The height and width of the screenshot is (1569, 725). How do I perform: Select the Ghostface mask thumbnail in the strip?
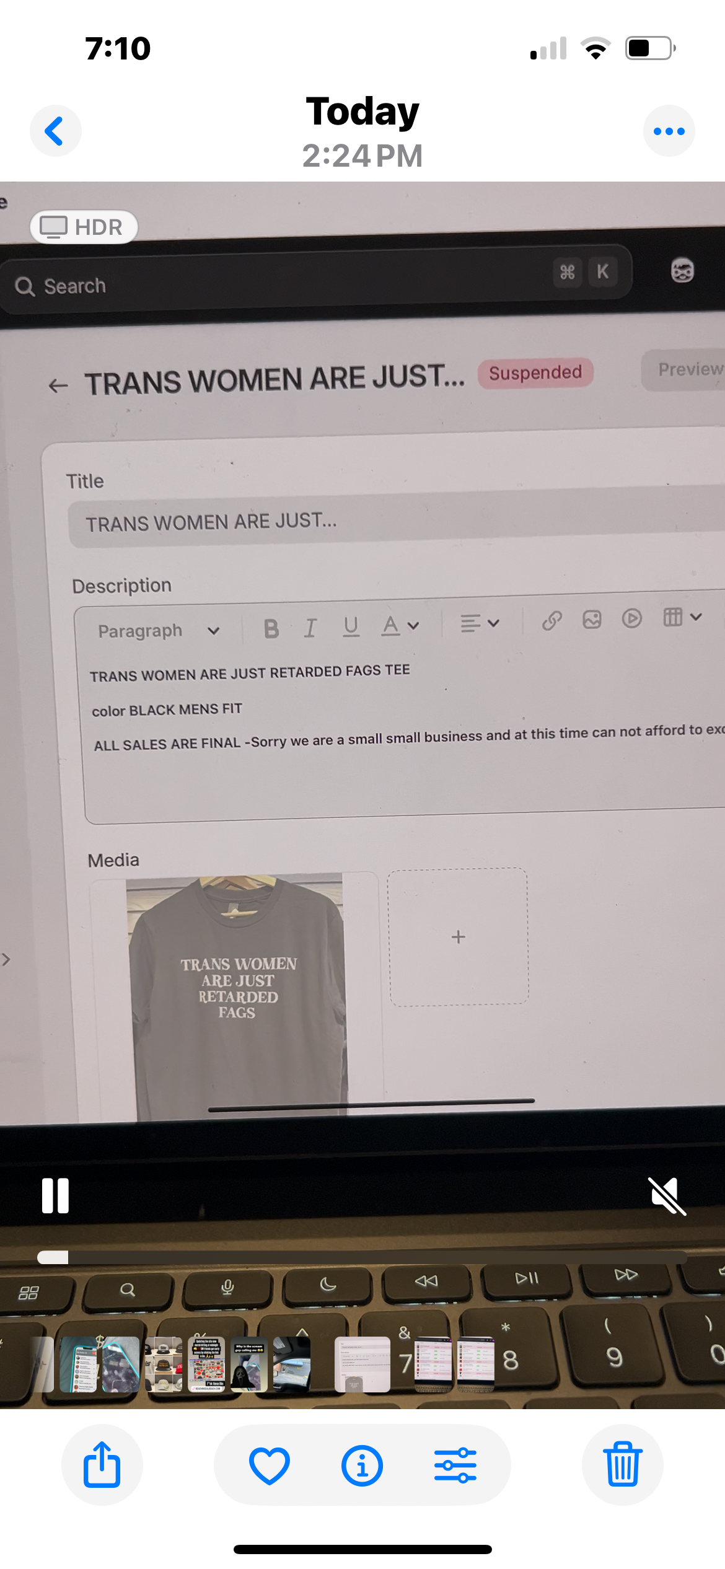tap(249, 1364)
